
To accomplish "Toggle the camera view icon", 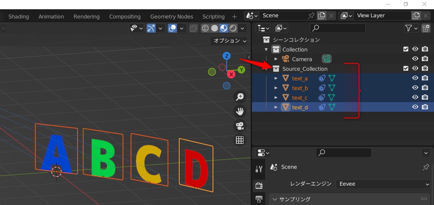I will [x=240, y=126].
